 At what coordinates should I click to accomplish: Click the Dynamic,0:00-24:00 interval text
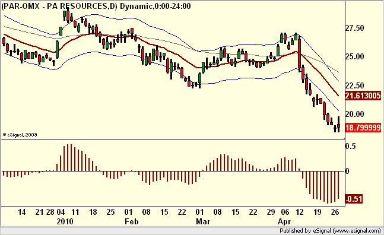[x=155, y=6]
